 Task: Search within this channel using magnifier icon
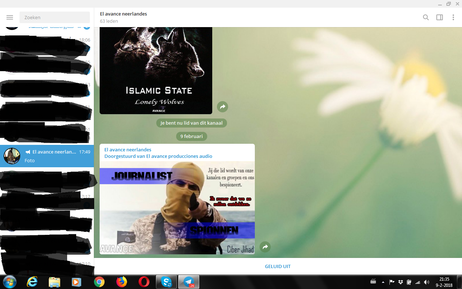tap(426, 17)
